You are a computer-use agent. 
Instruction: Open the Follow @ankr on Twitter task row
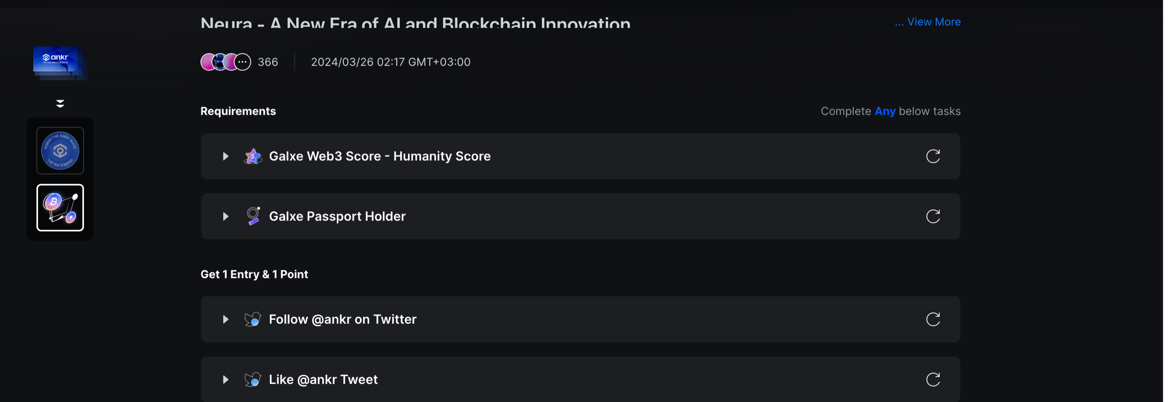[581, 319]
